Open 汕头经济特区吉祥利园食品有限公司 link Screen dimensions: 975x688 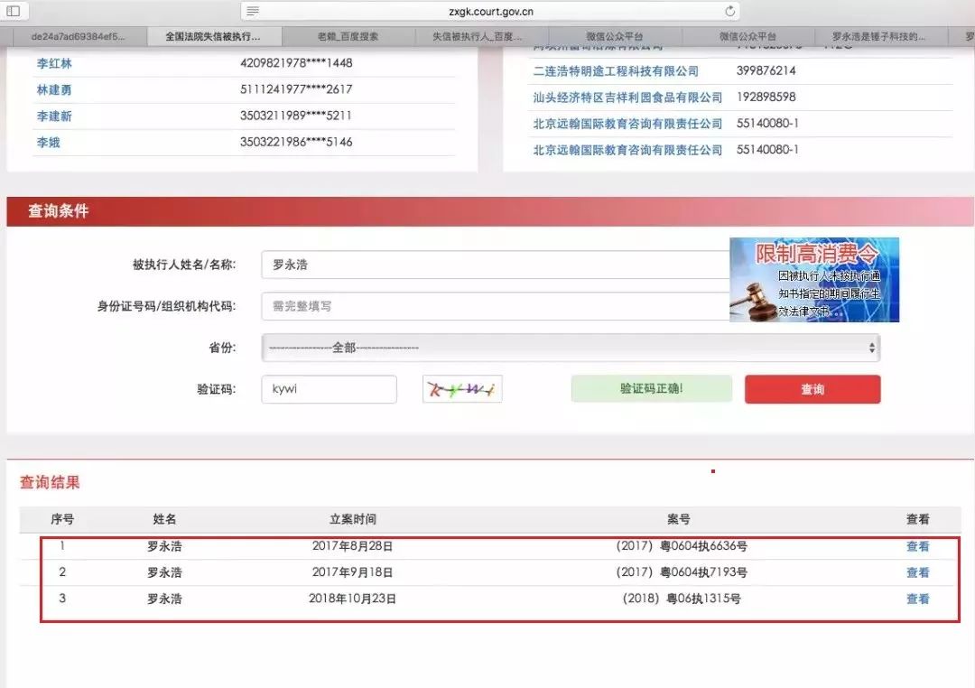[627, 97]
